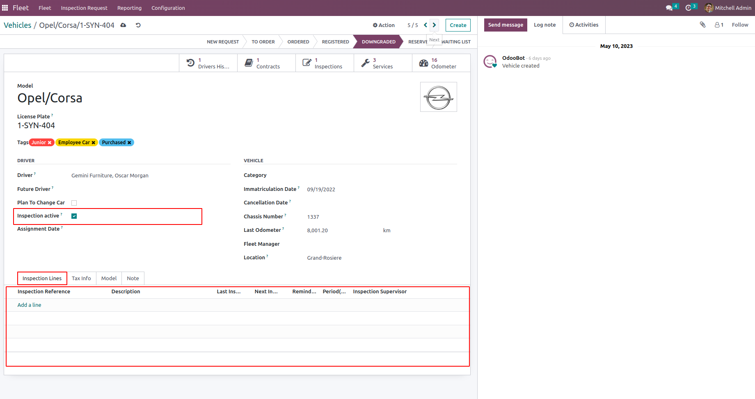Click Activities button in chatter
The image size is (755, 399).
tap(584, 25)
